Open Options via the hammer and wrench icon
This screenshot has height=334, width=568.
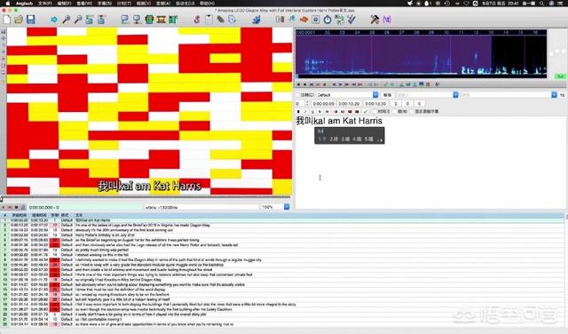[x=375, y=20]
